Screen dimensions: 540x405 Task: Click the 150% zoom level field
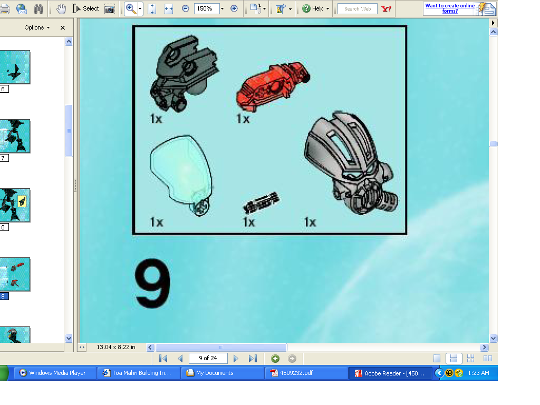click(207, 8)
